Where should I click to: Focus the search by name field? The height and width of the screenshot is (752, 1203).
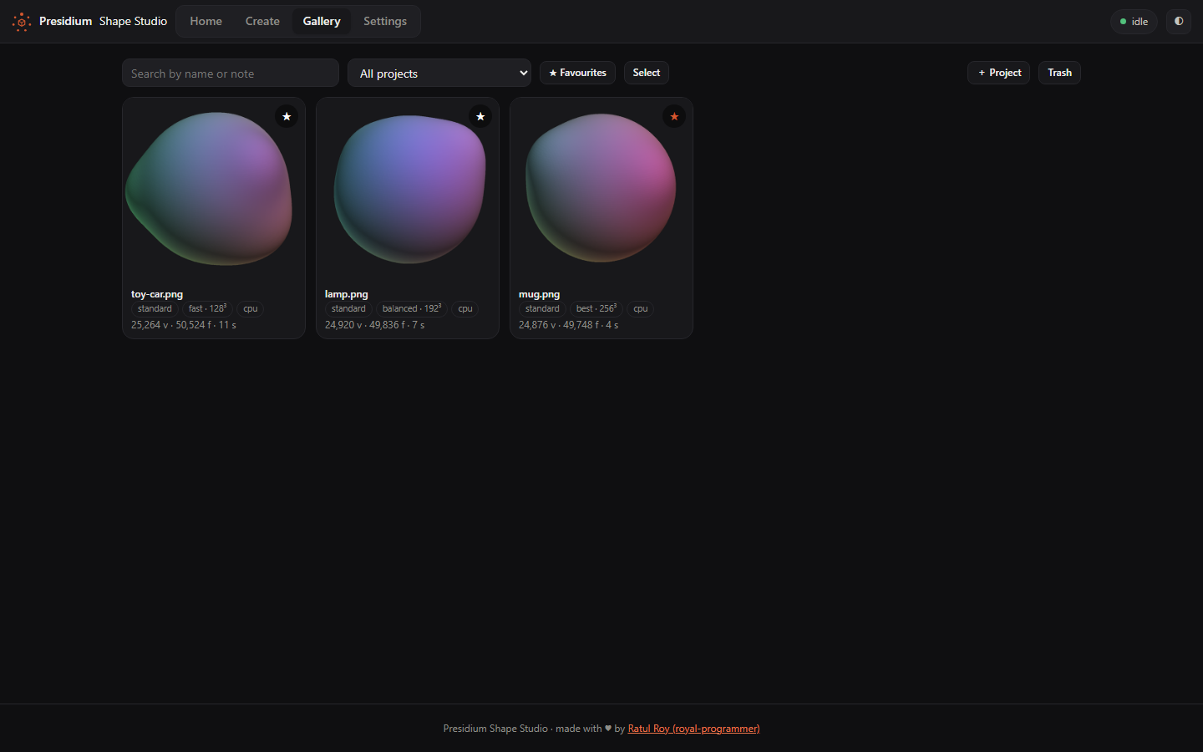[x=231, y=73]
